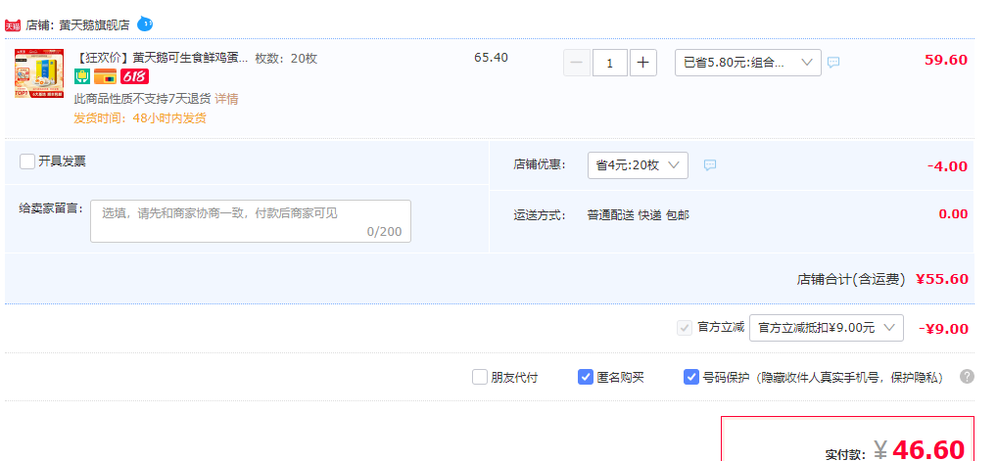This screenshot has width=997, height=461.
Task: Click the quantity input field showing 1
Action: 610,63
